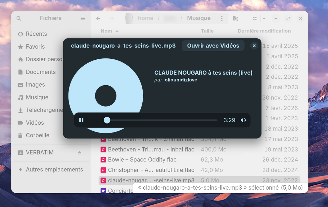Click the title CLAUDE NOUGARO à tes seins (live)
This screenshot has width=328, height=207.
tap(203, 72)
